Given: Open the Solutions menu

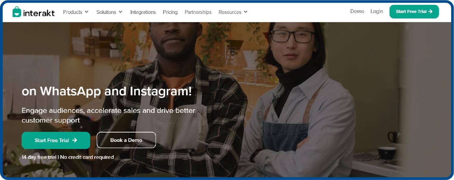Looking at the screenshot, I should [109, 12].
